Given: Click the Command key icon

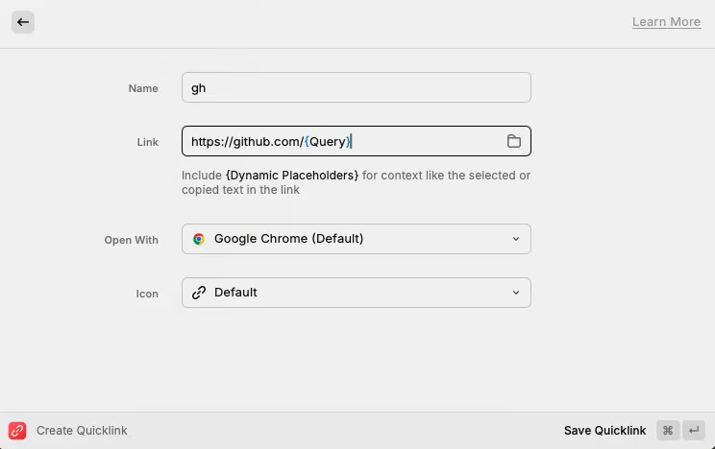Looking at the screenshot, I should tap(668, 431).
